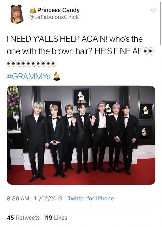Viewport: 162px width, 227px height.
Task: Click the red carpet area of the photo
Action: [81, 176]
